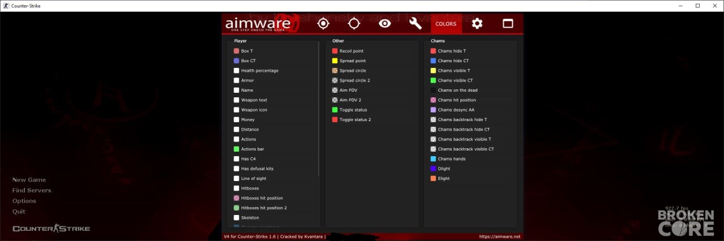Edit Chams hide T swatch

pos(433,51)
